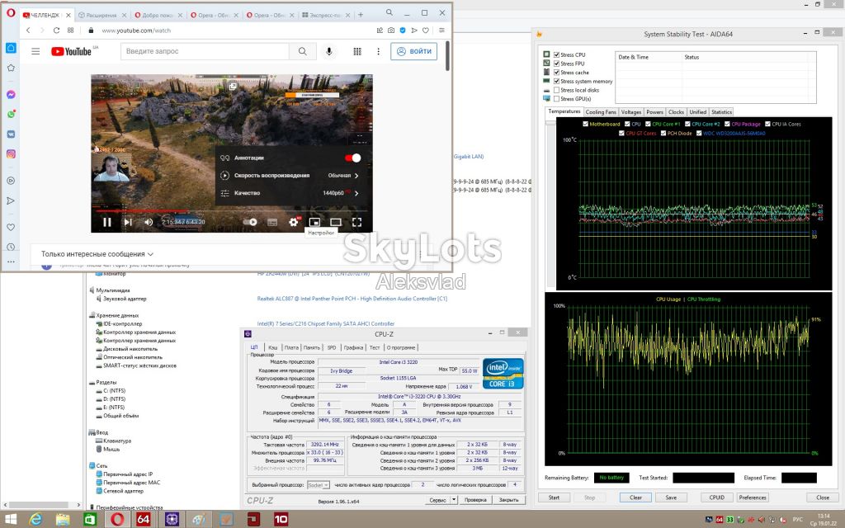Mute the YouTube video volume
This screenshot has height=528, width=845.
[x=149, y=222]
